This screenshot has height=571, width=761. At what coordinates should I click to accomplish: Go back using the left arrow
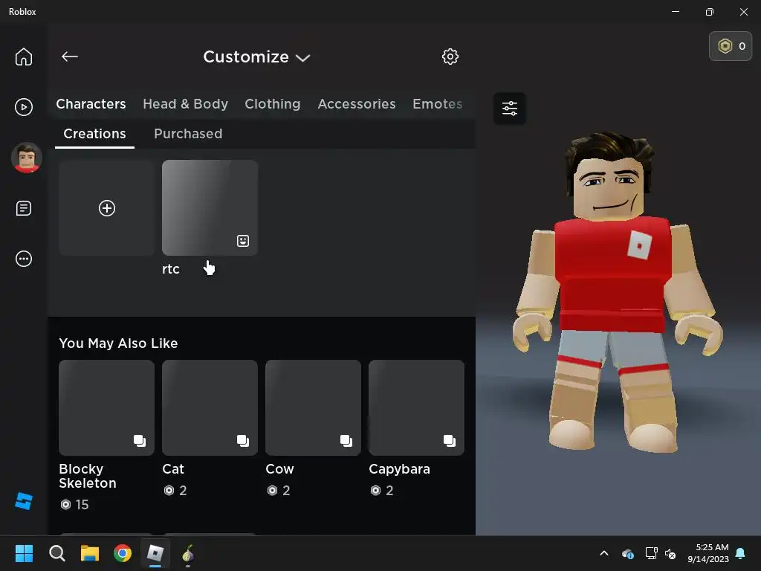coord(69,57)
